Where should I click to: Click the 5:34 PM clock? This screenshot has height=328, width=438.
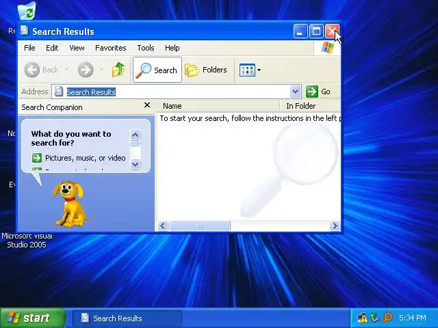412,318
